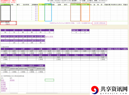Toggle the 已修炼 status under 太郎

(5, 72)
